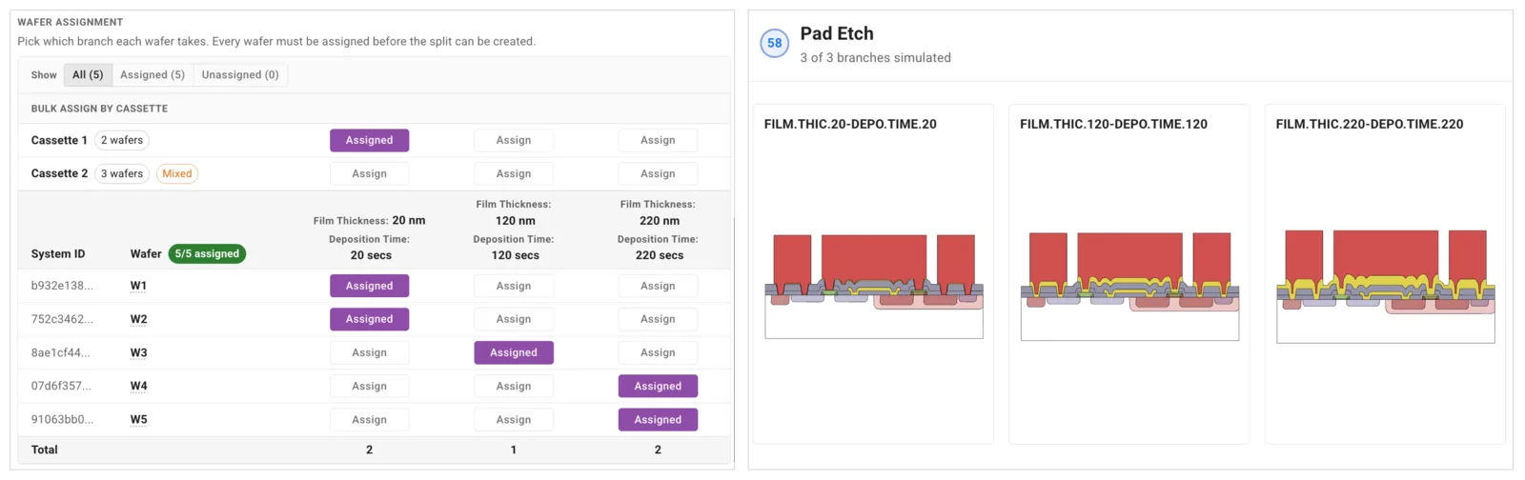The width and height of the screenshot is (1525, 480).
Task: Click wafer label W5
Action: [139, 419]
